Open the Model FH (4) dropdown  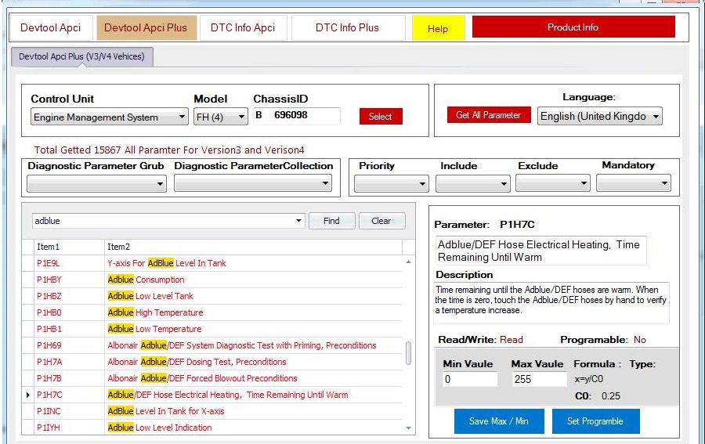220,117
